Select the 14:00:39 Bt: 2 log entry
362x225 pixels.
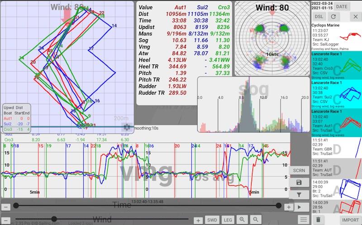pyautogui.click(x=336, y=189)
